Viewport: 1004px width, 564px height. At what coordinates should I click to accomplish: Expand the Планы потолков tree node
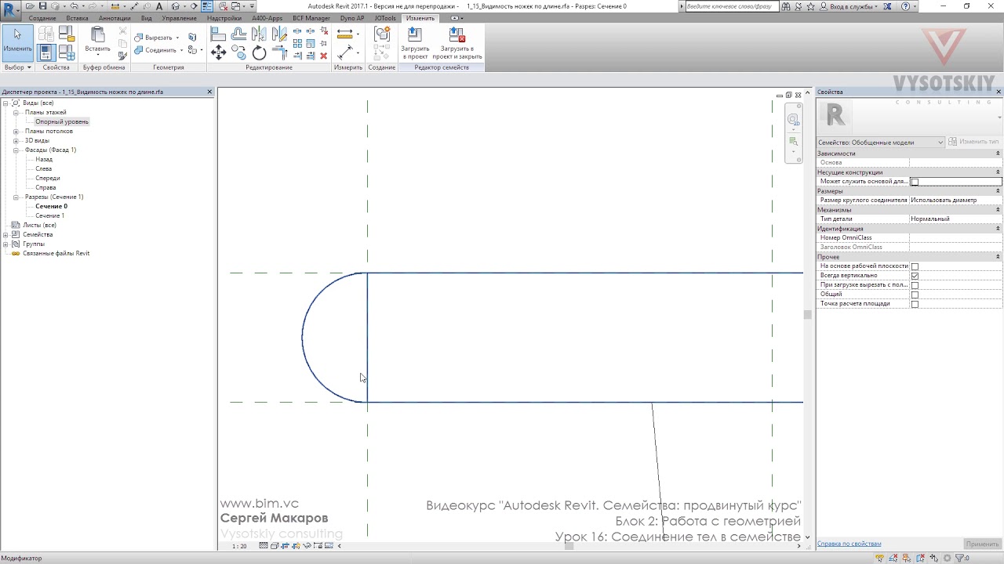pos(16,132)
